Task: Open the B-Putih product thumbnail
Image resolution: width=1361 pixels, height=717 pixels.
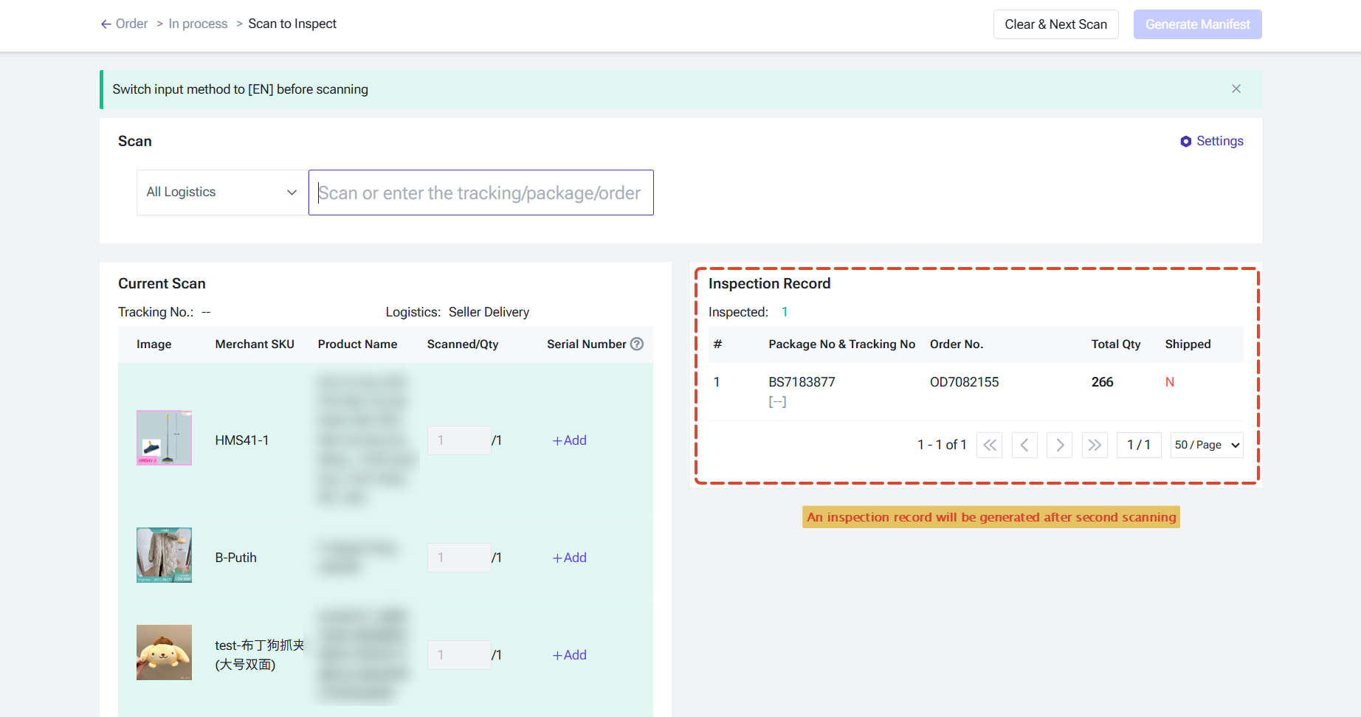Action: tap(164, 555)
